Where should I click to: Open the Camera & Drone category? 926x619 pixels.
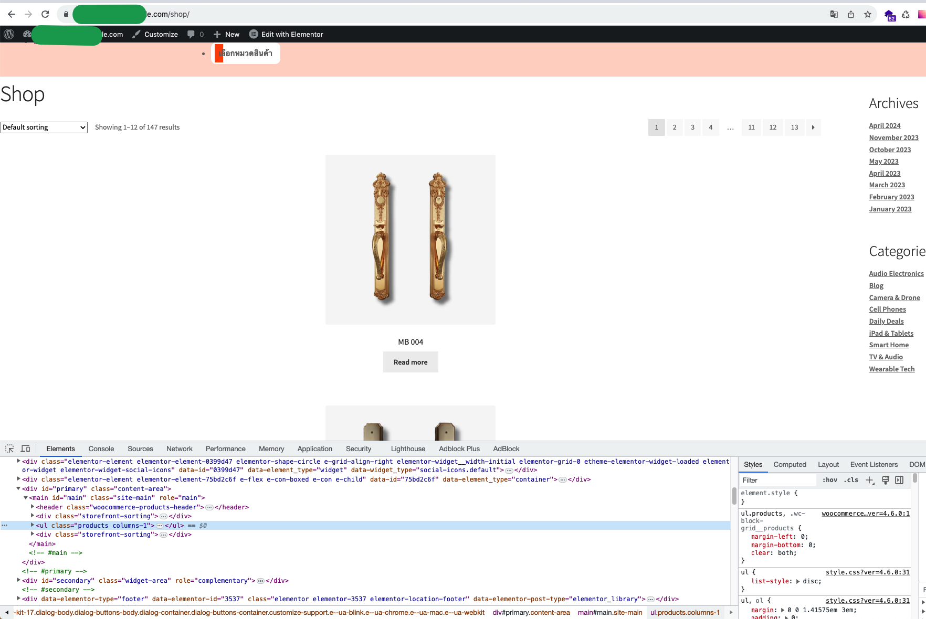895,297
